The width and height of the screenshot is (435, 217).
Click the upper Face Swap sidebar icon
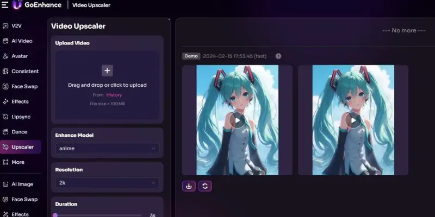click(5, 86)
